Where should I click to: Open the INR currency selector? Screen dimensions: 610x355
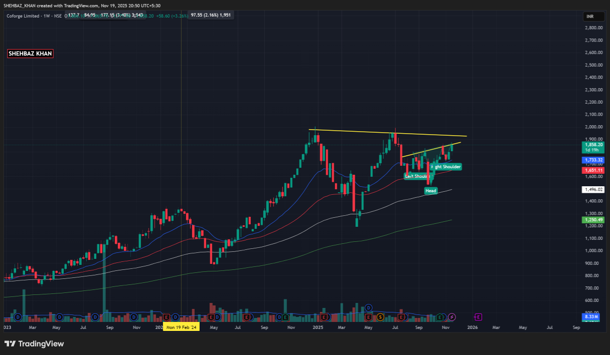pos(589,17)
